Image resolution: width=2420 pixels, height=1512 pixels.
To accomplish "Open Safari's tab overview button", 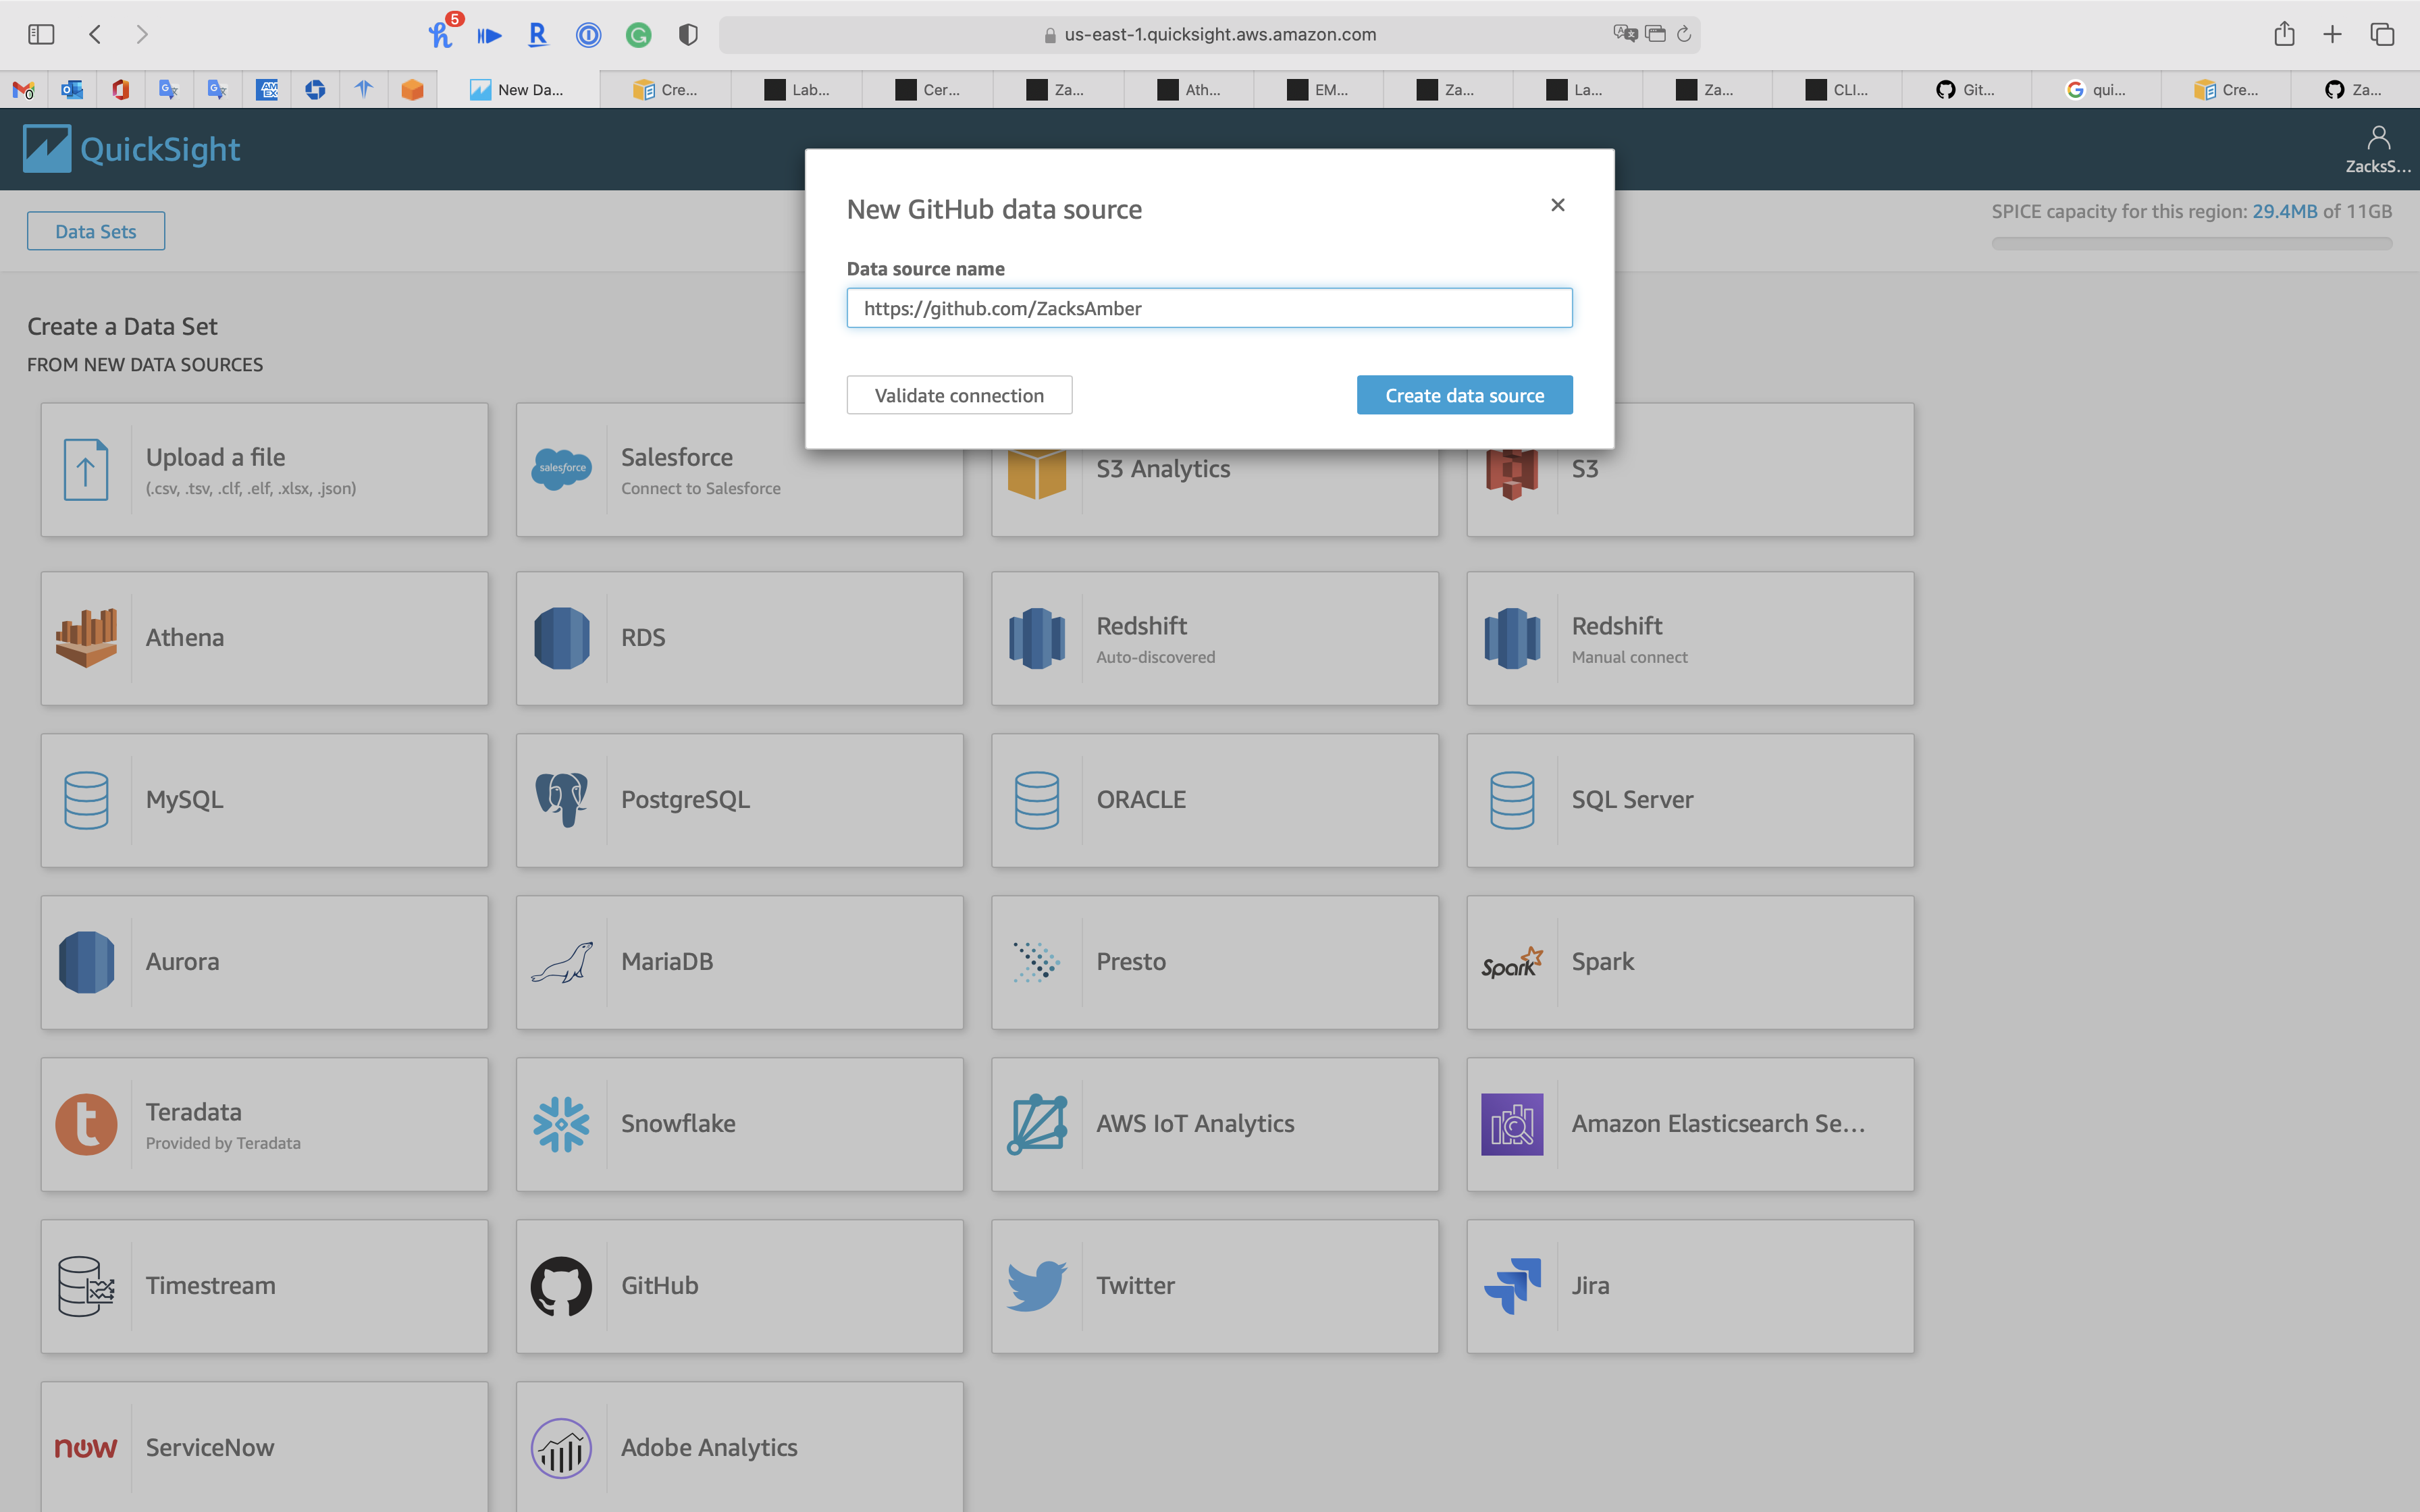I will click(2382, 34).
